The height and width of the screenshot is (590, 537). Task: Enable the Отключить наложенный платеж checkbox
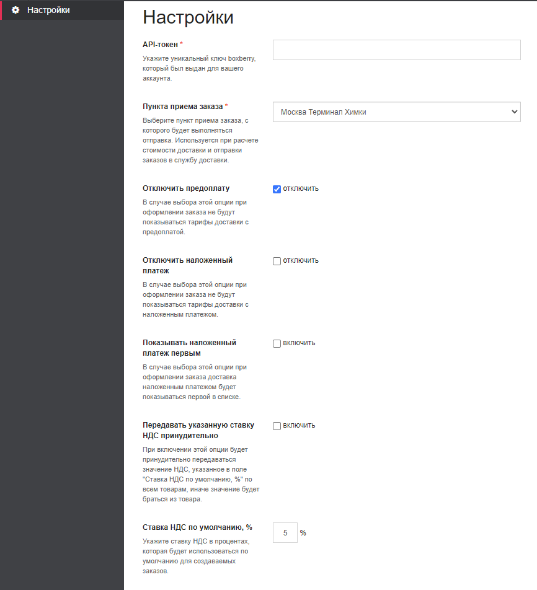(x=277, y=261)
